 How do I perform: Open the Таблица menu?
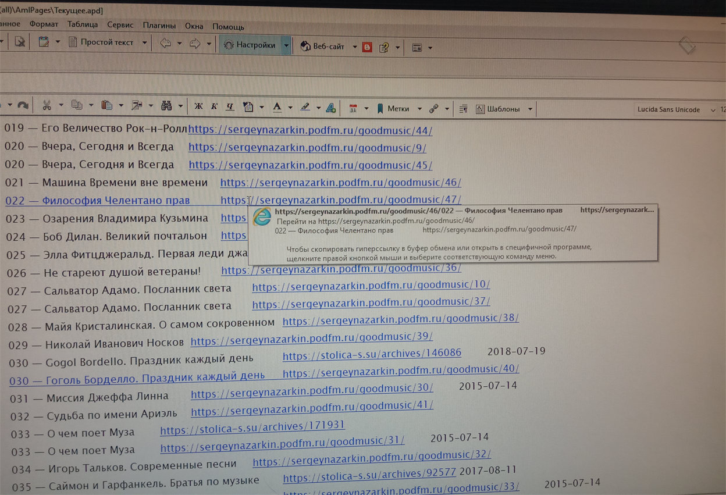83,24
